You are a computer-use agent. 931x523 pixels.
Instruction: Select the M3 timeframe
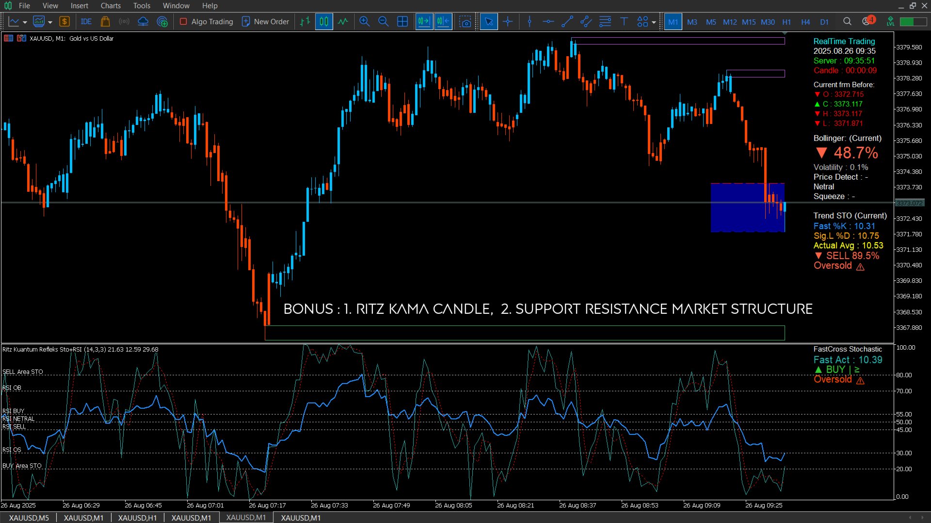pos(692,22)
